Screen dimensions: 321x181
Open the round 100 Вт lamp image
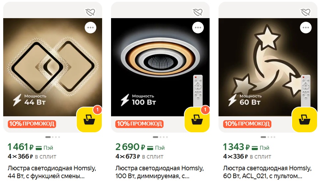pyautogui.click(x=160, y=67)
